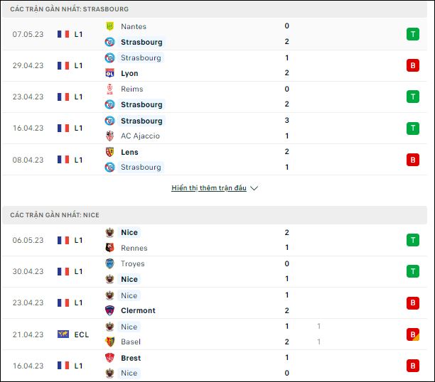The image size is (435, 382).
Task: Open the Strasbourg vs AC Ajaccio match row
Action: click(214, 128)
